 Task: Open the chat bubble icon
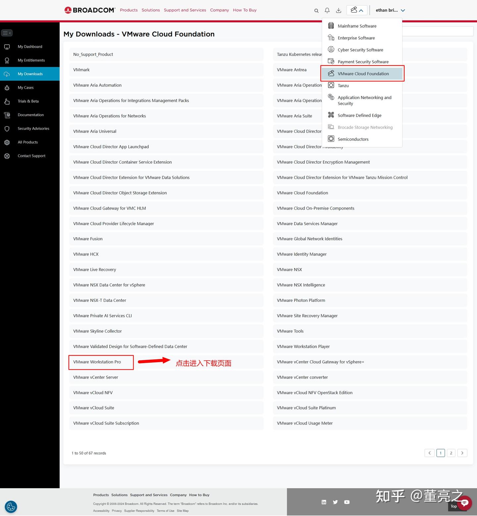coord(464,503)
